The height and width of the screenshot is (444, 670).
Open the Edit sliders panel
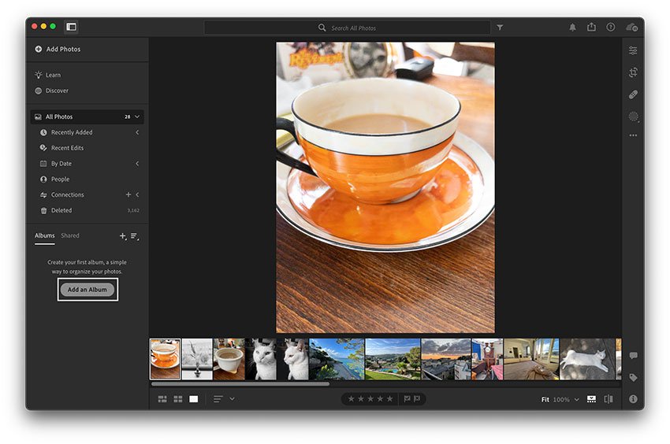(633, 50)
